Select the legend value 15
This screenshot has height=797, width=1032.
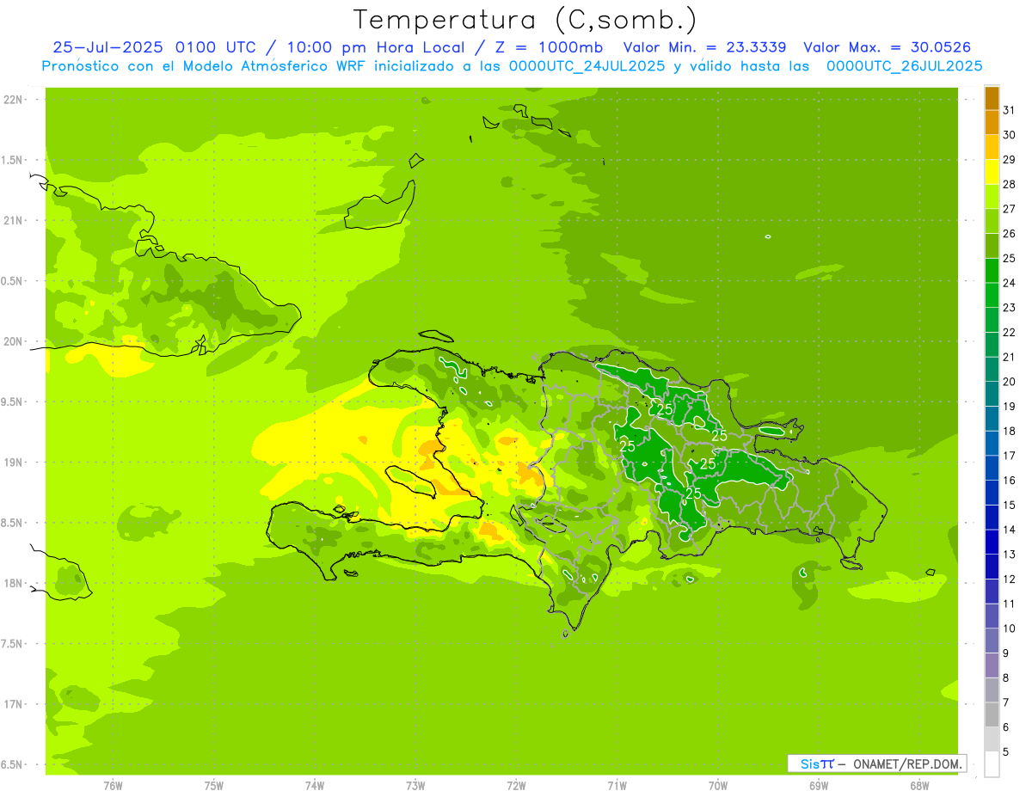1009,505
